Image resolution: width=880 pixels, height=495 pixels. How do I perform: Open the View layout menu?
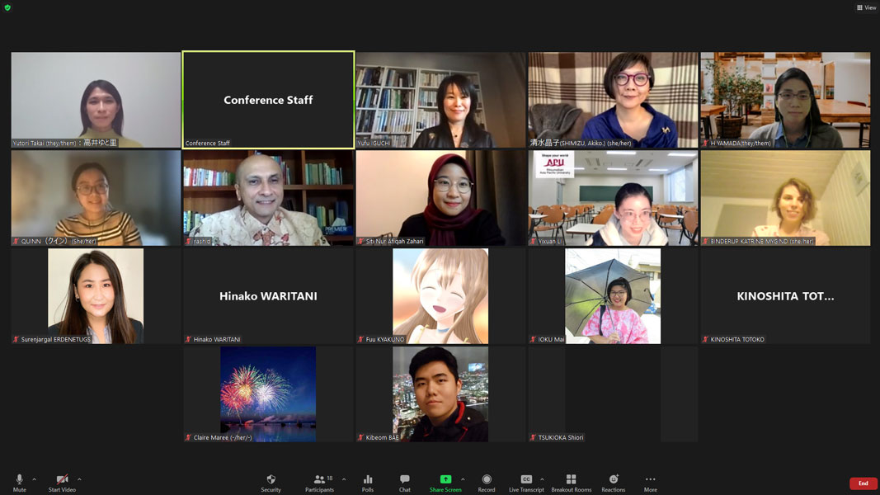866,7
